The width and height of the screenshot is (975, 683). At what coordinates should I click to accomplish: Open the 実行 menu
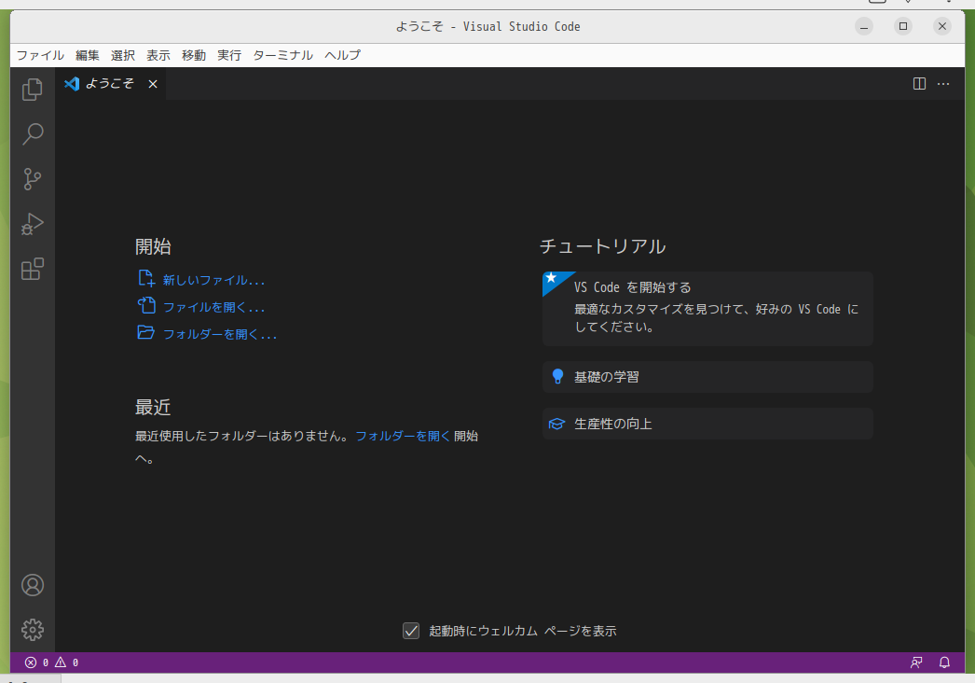229,55
